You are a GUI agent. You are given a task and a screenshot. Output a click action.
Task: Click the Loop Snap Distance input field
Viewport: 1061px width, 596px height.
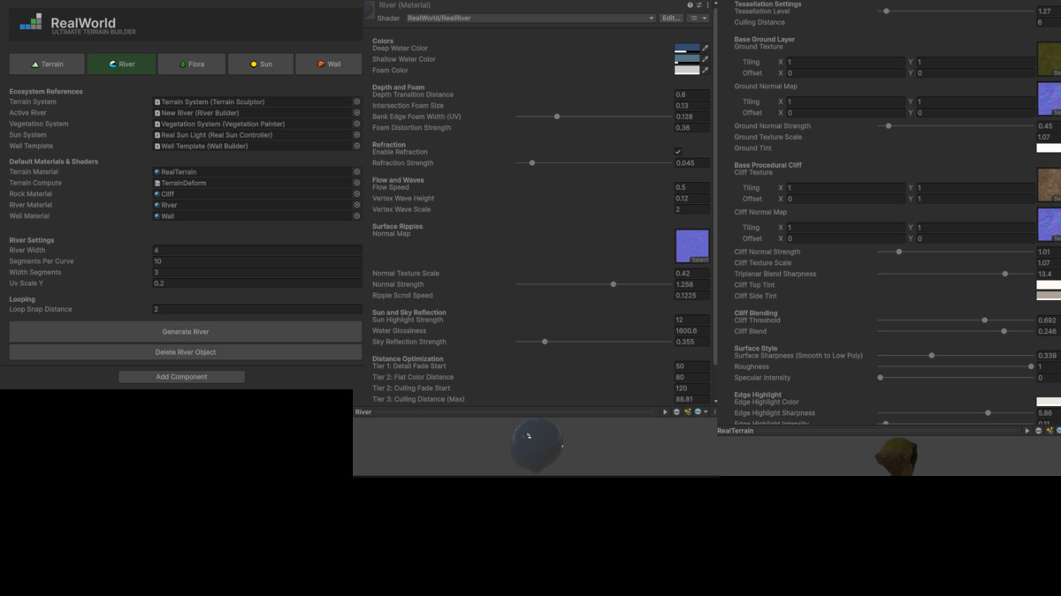click(256, 309)
